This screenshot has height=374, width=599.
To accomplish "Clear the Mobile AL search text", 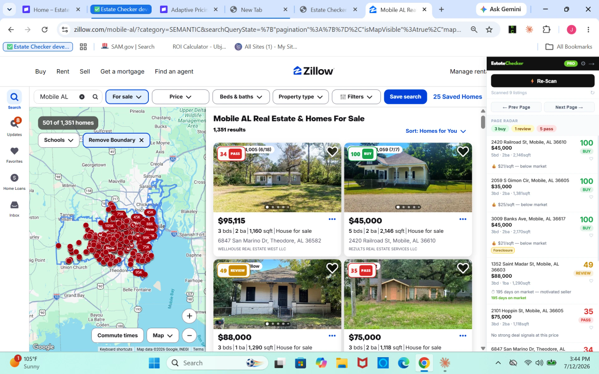I will [x=82, y=97].
